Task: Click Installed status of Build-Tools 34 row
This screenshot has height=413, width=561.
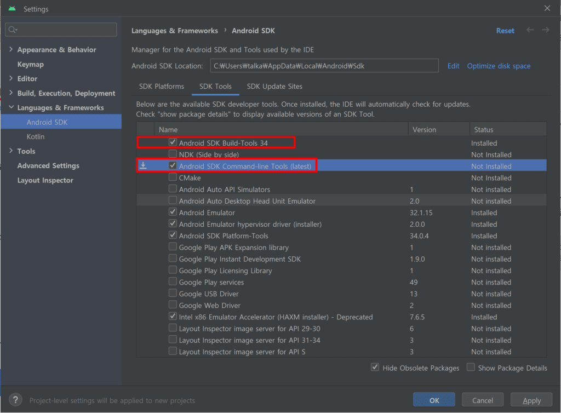Action: click(484, 143)
